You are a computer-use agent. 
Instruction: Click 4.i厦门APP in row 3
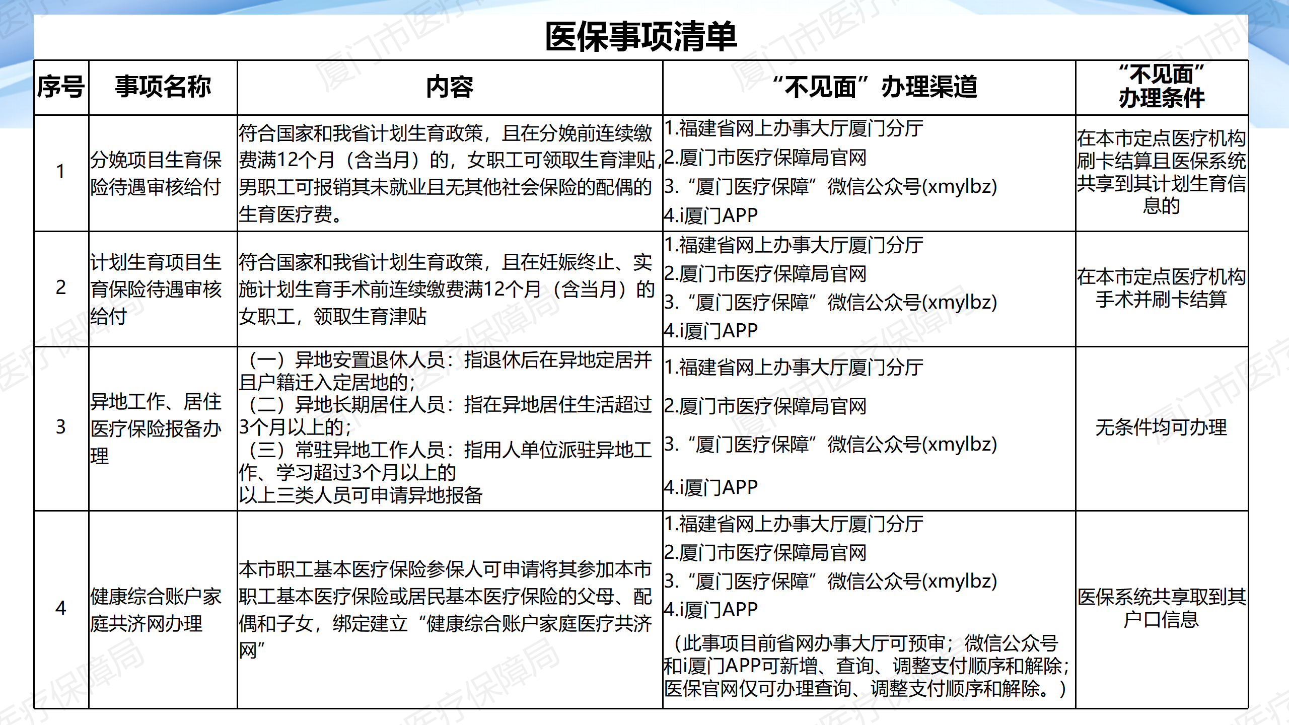pos(711,487)
